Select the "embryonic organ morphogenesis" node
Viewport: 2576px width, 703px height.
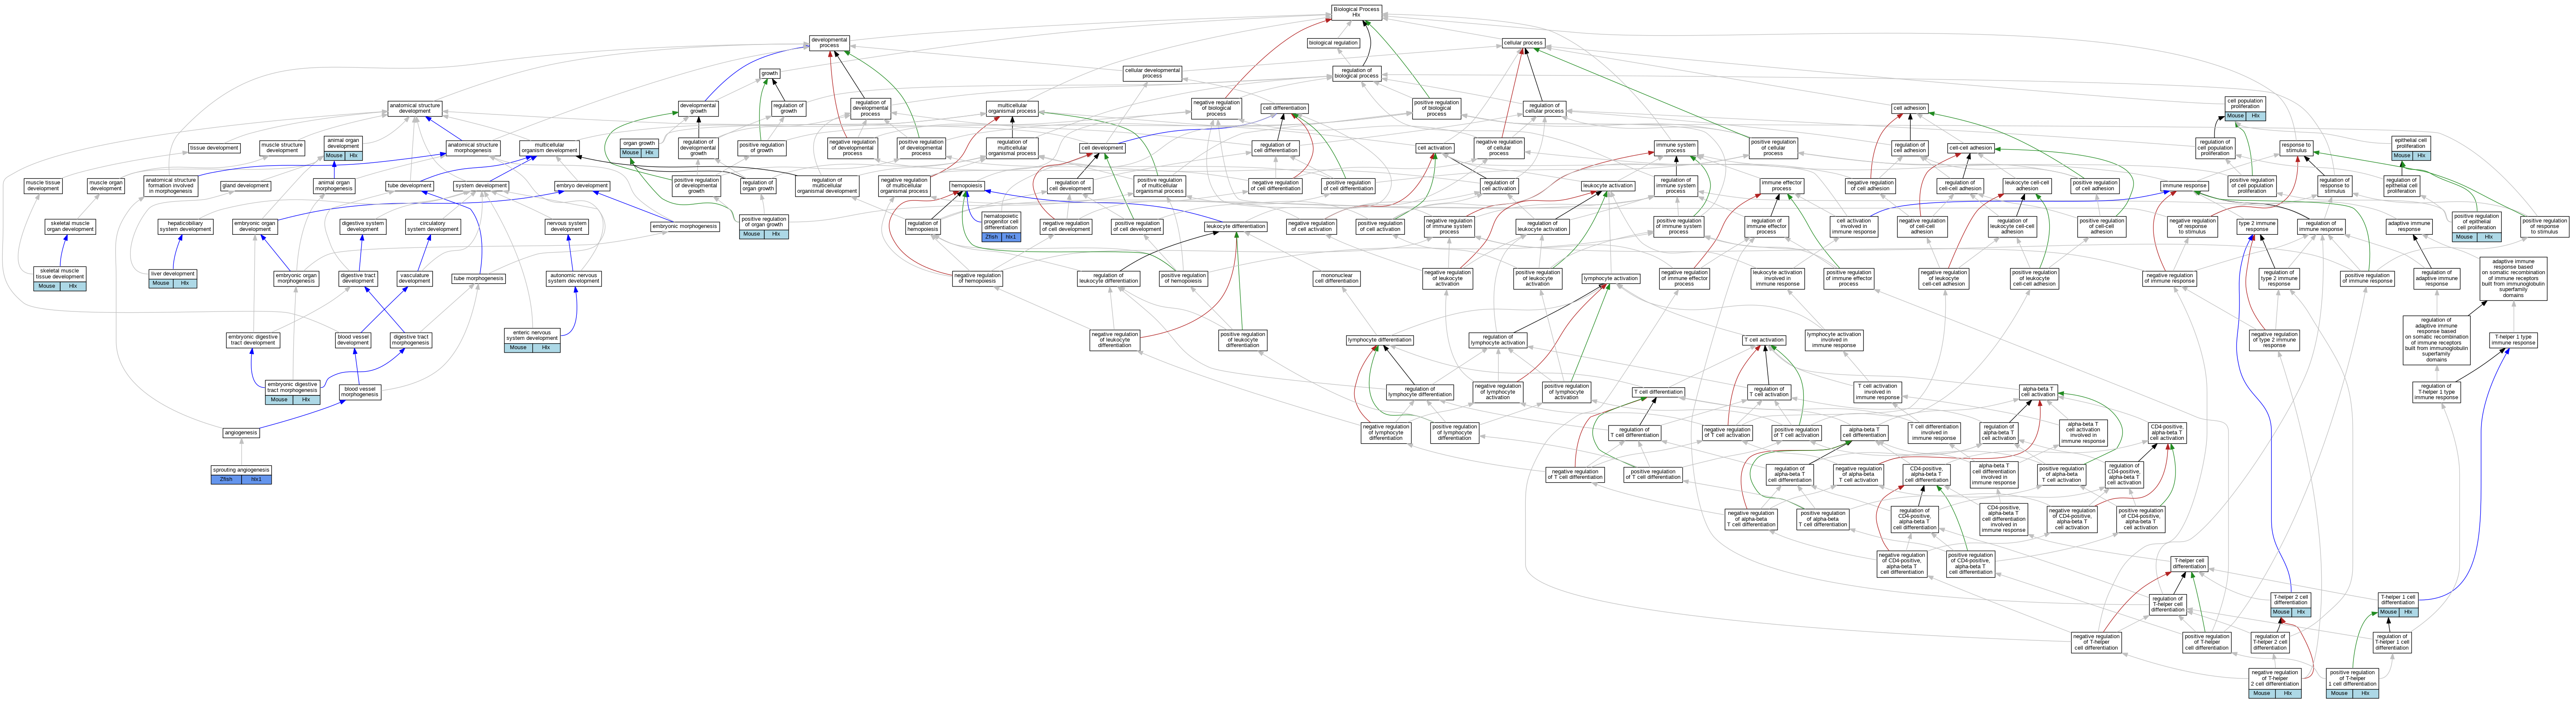click(296, 278)
